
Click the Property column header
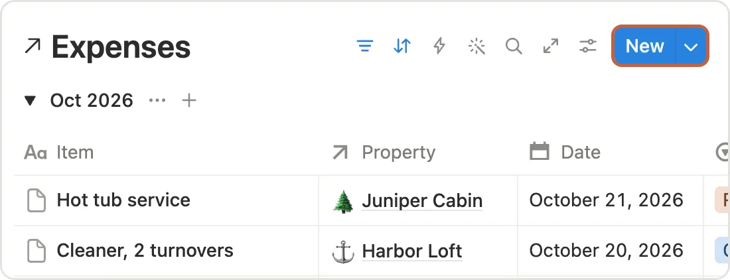tap(417, 152)
